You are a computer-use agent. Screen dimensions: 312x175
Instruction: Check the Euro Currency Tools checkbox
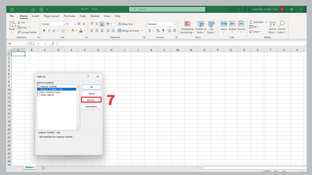[x=39, y=92]
